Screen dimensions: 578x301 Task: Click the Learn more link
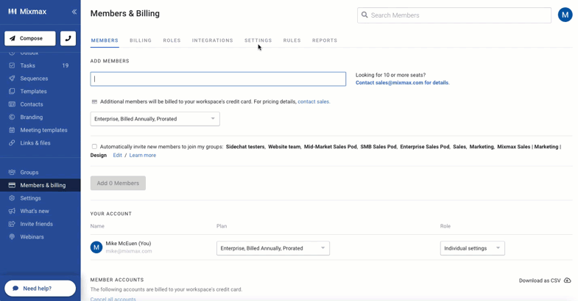coord(142,155)
